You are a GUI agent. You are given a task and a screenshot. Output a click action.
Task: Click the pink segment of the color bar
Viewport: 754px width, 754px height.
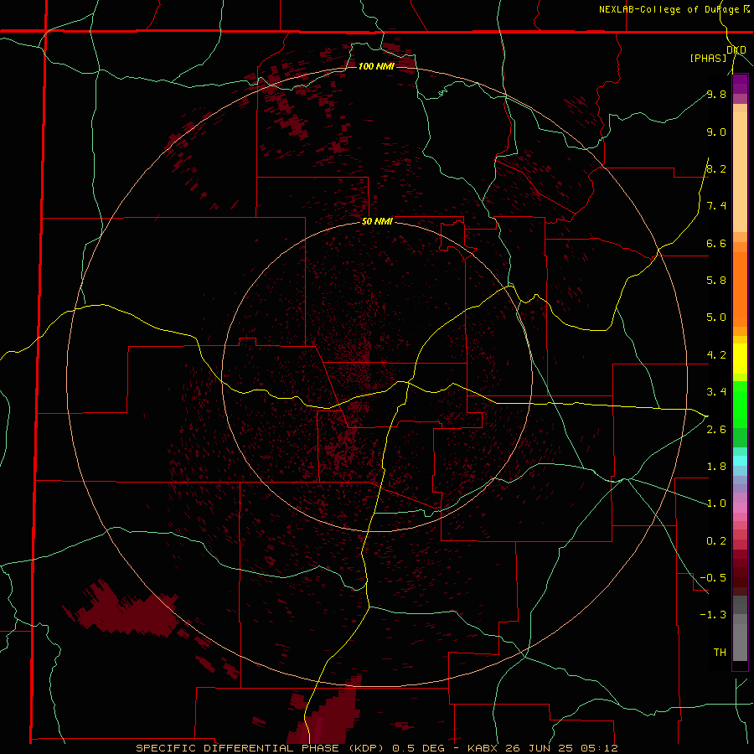(x=740, y=508)
